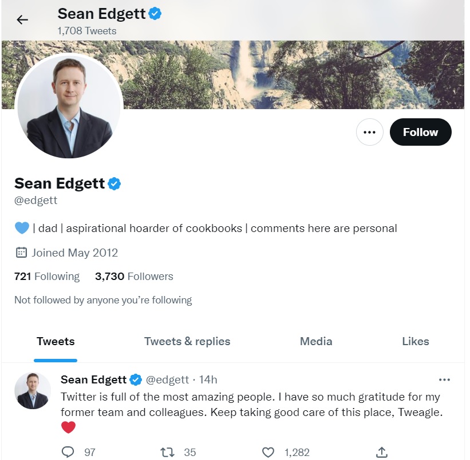470x460 pixels.
Task: Click the retweet icon on the tweet
Action: pos(168,452)
